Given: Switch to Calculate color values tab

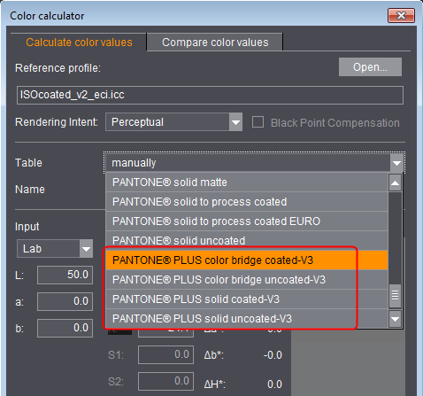Looking at the screenshot, I should click(x=79, y=43).
